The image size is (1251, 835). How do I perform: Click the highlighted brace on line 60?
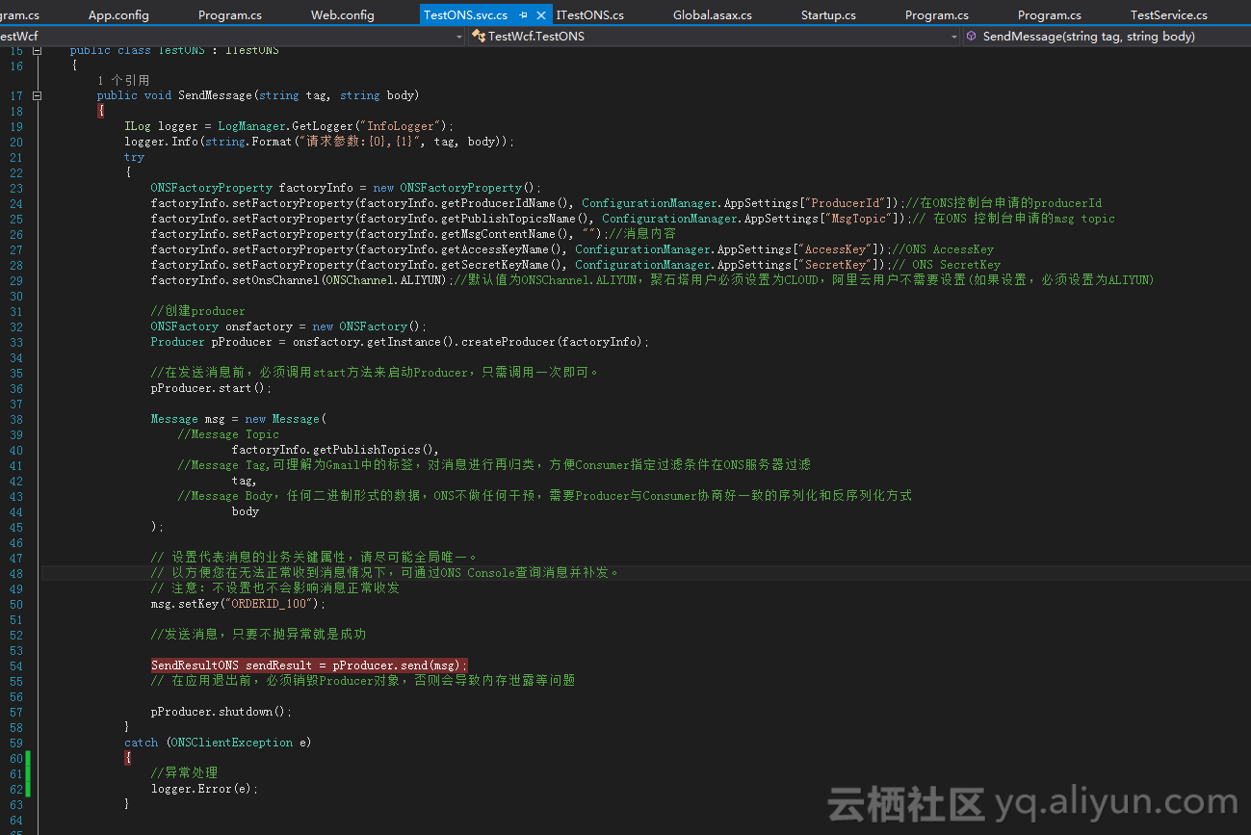click(x=127, y=758)
